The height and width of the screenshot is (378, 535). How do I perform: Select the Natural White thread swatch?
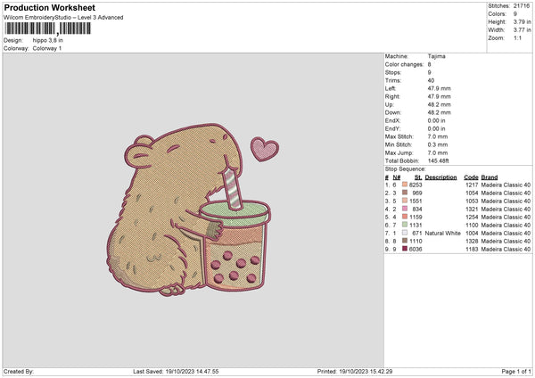coord(405,233)
